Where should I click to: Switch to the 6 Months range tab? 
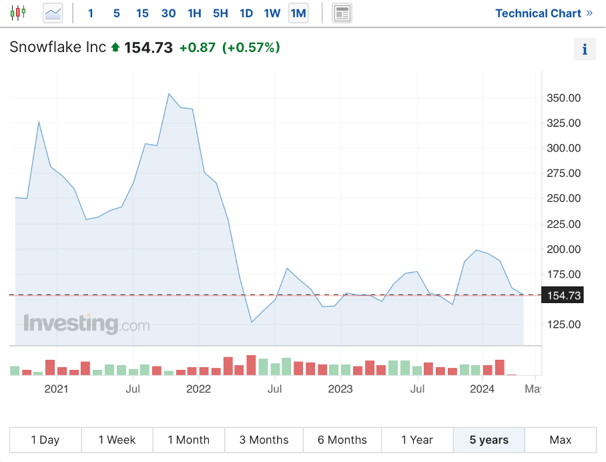coord(342,439)
